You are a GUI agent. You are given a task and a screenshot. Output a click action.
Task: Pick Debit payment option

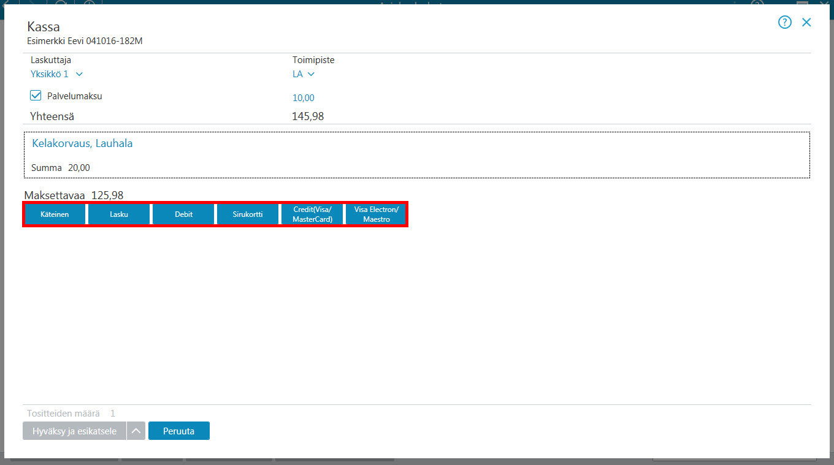183,214
